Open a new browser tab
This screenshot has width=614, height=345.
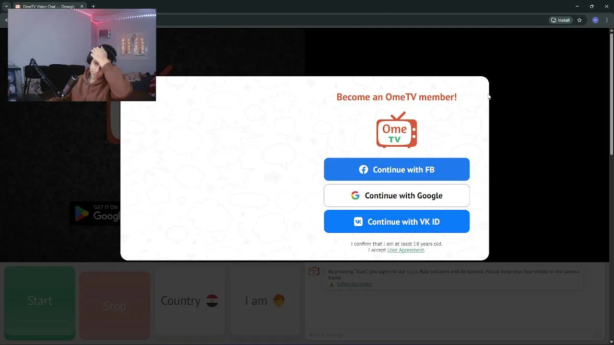click(x=93, y=7)
